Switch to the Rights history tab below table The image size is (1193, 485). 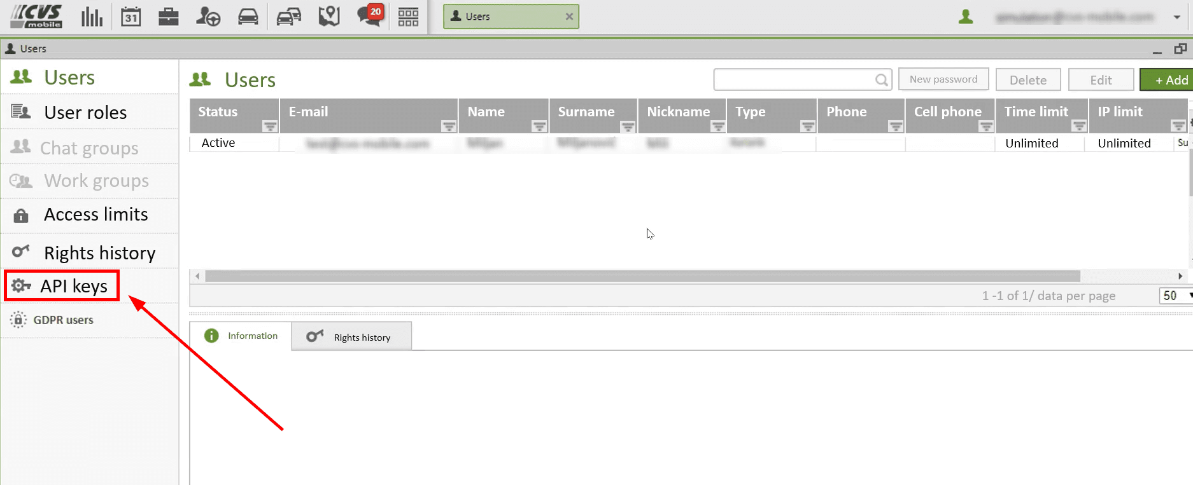[351, 336]
